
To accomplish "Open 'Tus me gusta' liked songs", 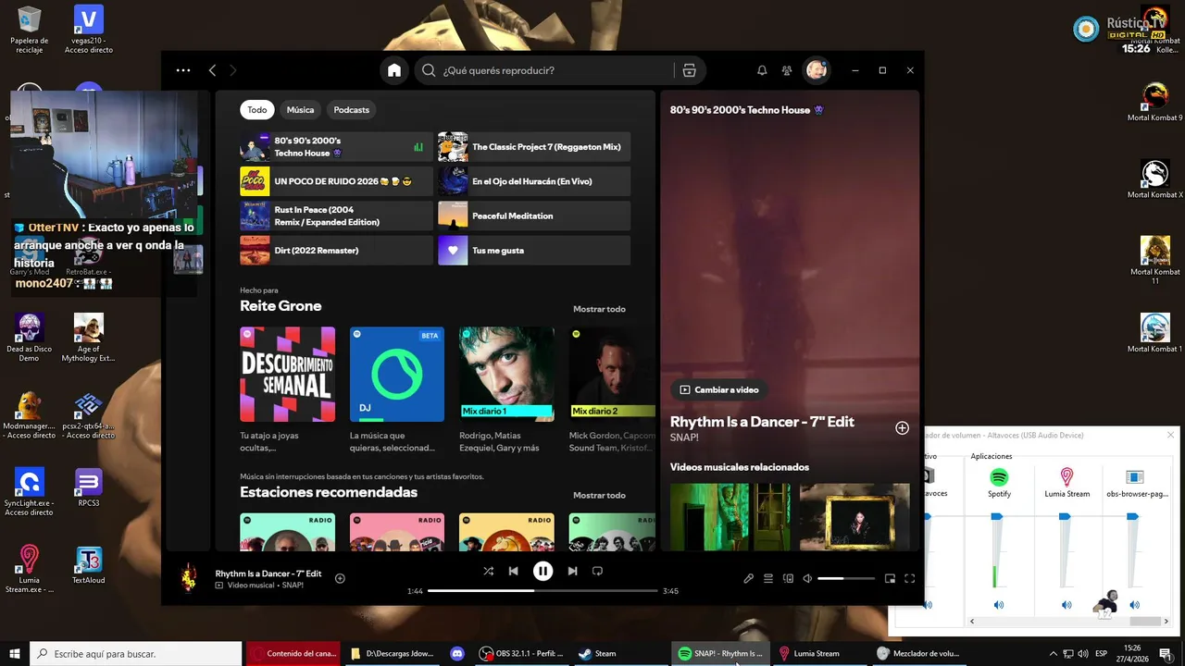I will [x=534, y=251].
